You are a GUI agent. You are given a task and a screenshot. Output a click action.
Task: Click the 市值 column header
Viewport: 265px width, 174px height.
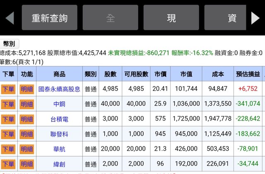186,74
